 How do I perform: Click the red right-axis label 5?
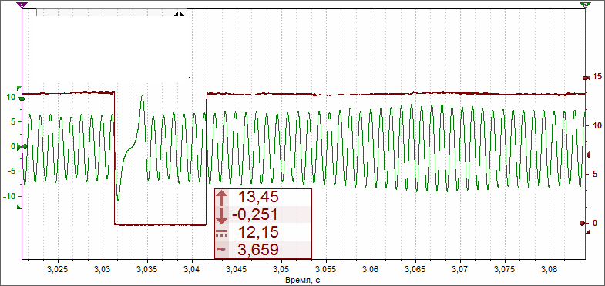tap(594, 174)
